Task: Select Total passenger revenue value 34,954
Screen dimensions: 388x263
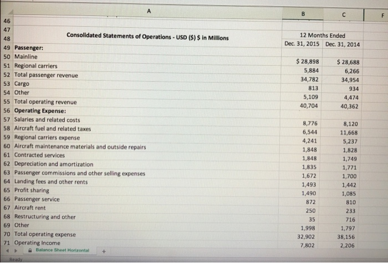Action: click(x=350, y=80)
